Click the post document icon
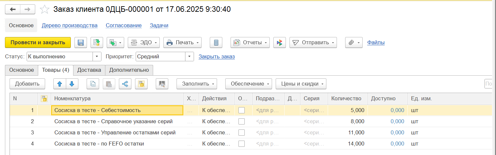 96,43
